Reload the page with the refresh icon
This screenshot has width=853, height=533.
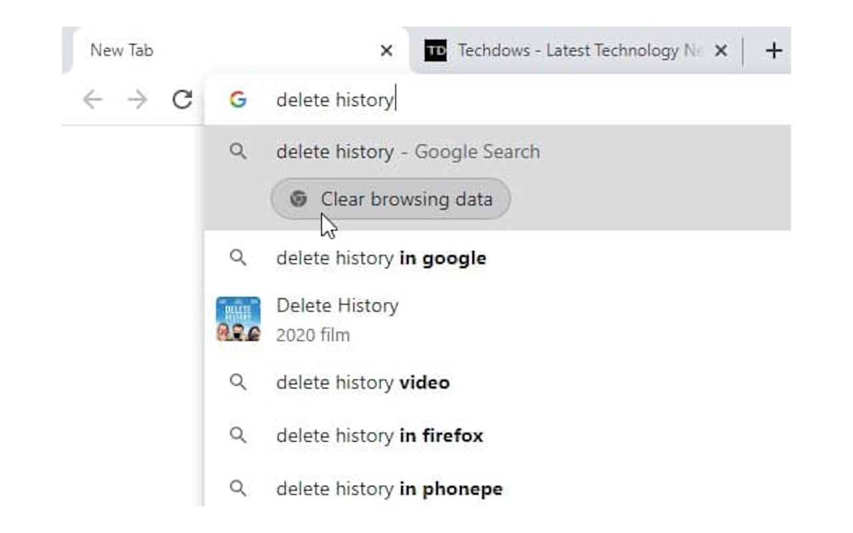tap(182, 99)
